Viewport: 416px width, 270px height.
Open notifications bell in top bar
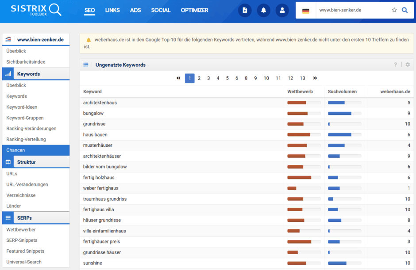[263, 10]
